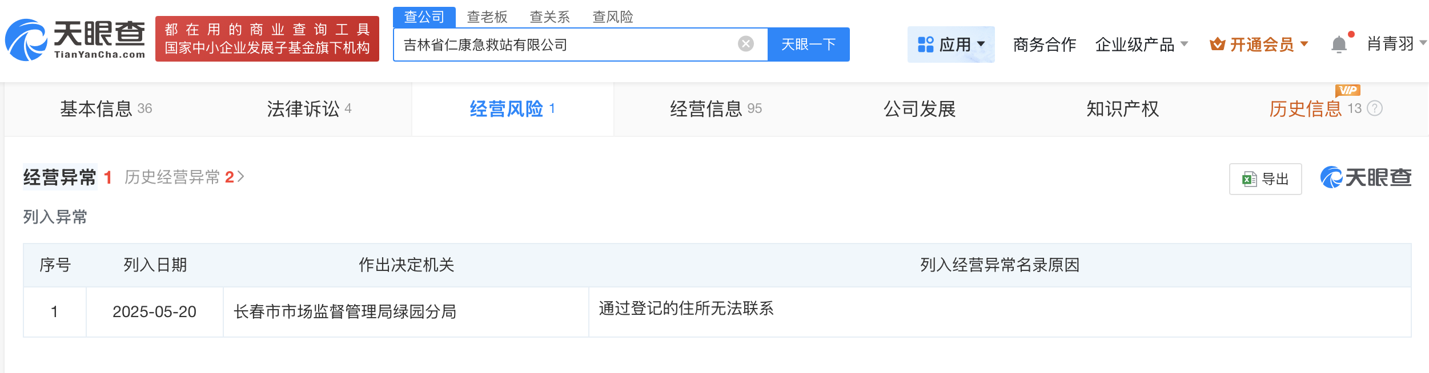Go to 商务合作 page

coord(1044,44)
